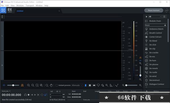Start recording with the record button
This screenshot has height=103, width=170.
tap(29, 95)
